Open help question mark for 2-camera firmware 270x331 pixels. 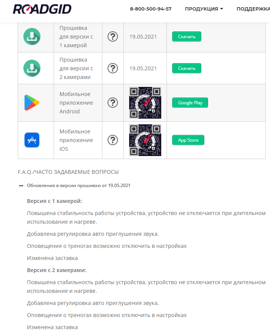click(113, 68)
